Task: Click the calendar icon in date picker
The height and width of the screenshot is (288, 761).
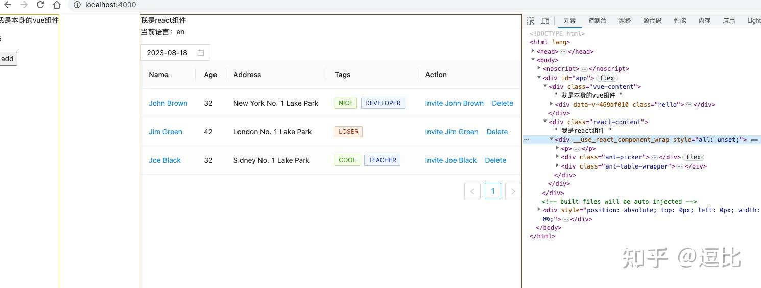Action: (x=201, y=53)
